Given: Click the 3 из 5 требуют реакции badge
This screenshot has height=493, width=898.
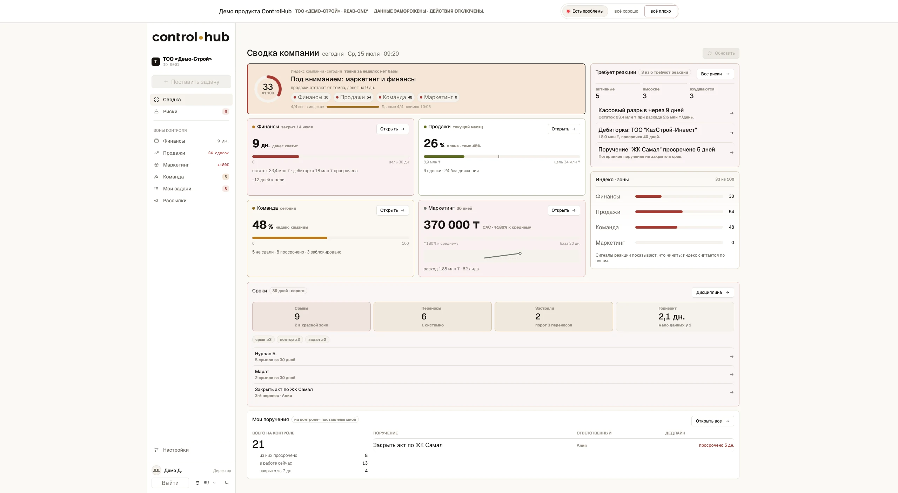Looking at the screenshot, I should pyautogui.click(x=664, y=73).
